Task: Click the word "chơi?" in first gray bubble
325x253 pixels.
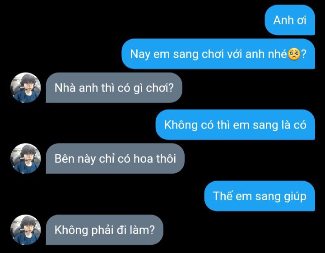Action: coord(160,88)
